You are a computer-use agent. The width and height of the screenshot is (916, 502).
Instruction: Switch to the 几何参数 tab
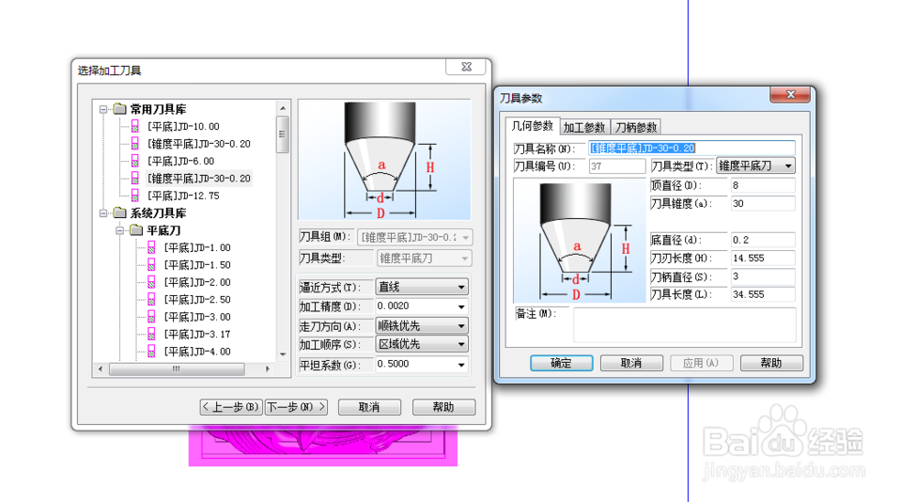click(x=532, y=126)
